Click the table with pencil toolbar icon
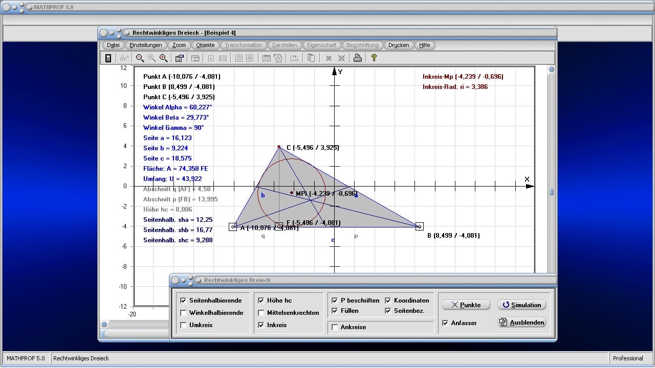Image resolution: width=655 pixels, height=368 pixels. pos(278,58)
